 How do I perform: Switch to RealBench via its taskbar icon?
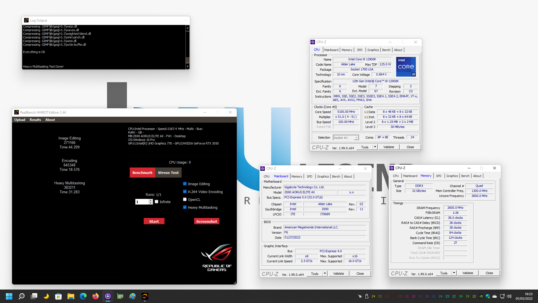pyautogui.click(x=145, y=296)
